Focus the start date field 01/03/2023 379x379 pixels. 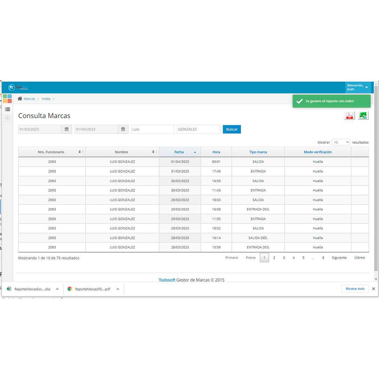tap(40, 129)
